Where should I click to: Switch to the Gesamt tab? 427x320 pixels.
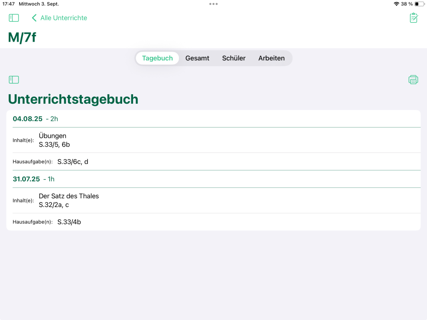pos(197,58)
